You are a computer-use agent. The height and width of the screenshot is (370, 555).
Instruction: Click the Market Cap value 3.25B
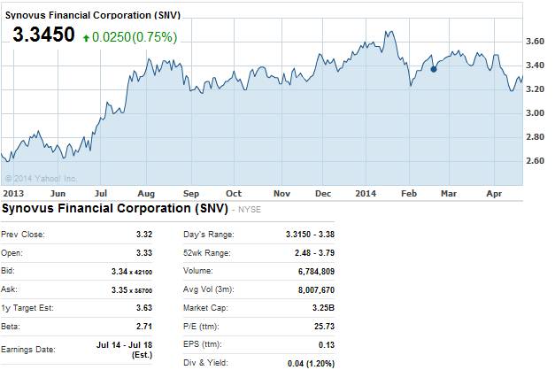[323, 308]
